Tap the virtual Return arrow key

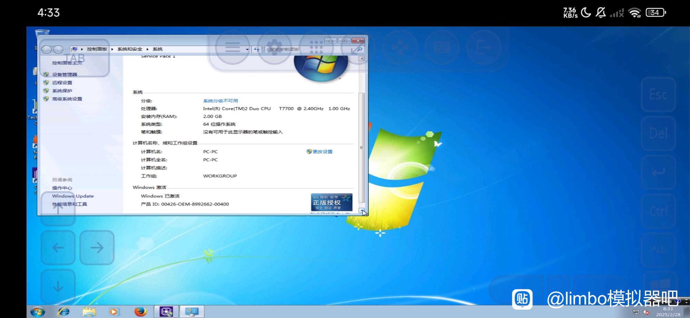pos(658,172)
